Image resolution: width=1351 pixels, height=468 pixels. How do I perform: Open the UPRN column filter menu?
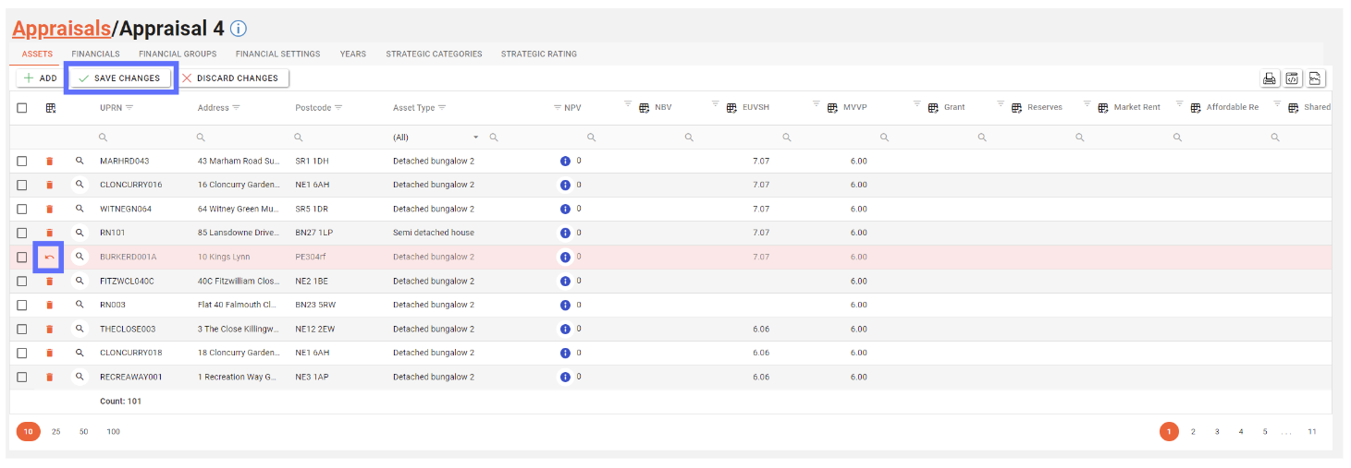click(x=129, y=108)
